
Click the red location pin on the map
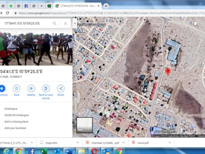pos(168,72)
